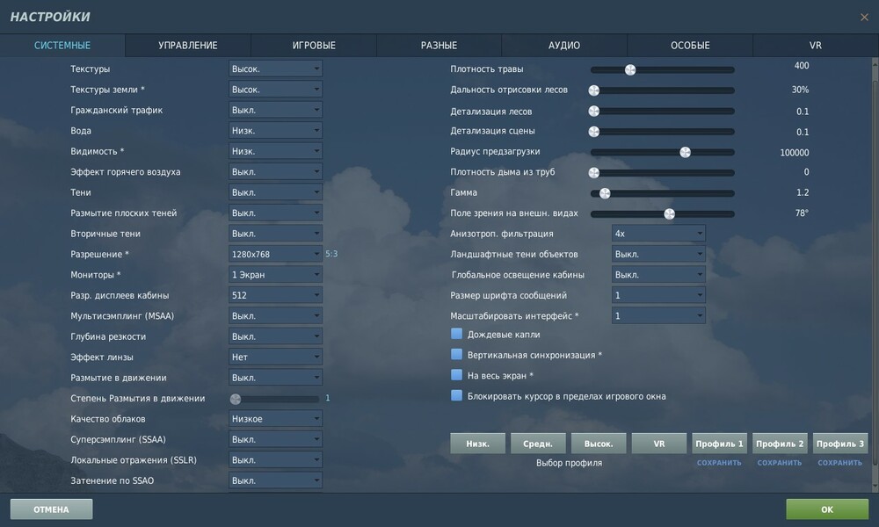Image resolution: width=879 pixels, height=527 pixels.
Task: Expand Масштабировать интерфейс dropdown
Action: tap(658, 316)
